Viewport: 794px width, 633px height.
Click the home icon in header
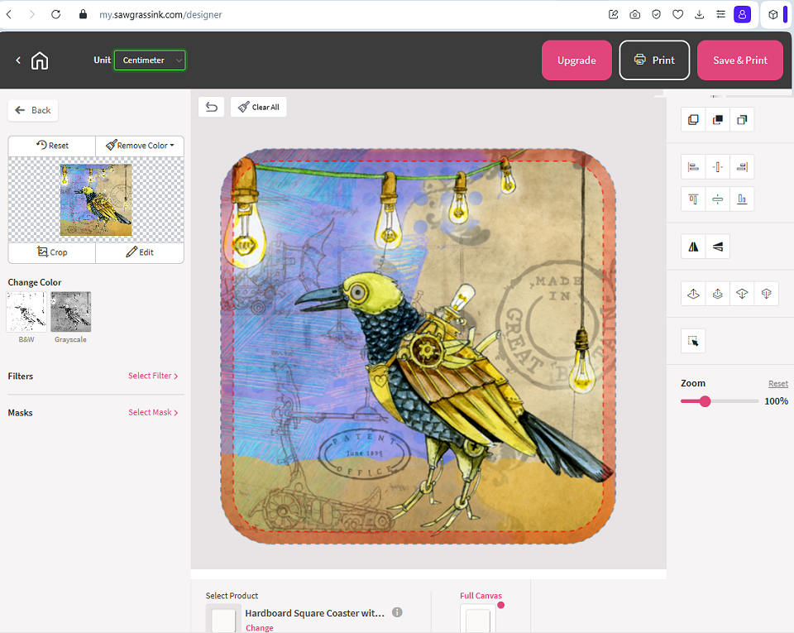click(x=40, y=60)
